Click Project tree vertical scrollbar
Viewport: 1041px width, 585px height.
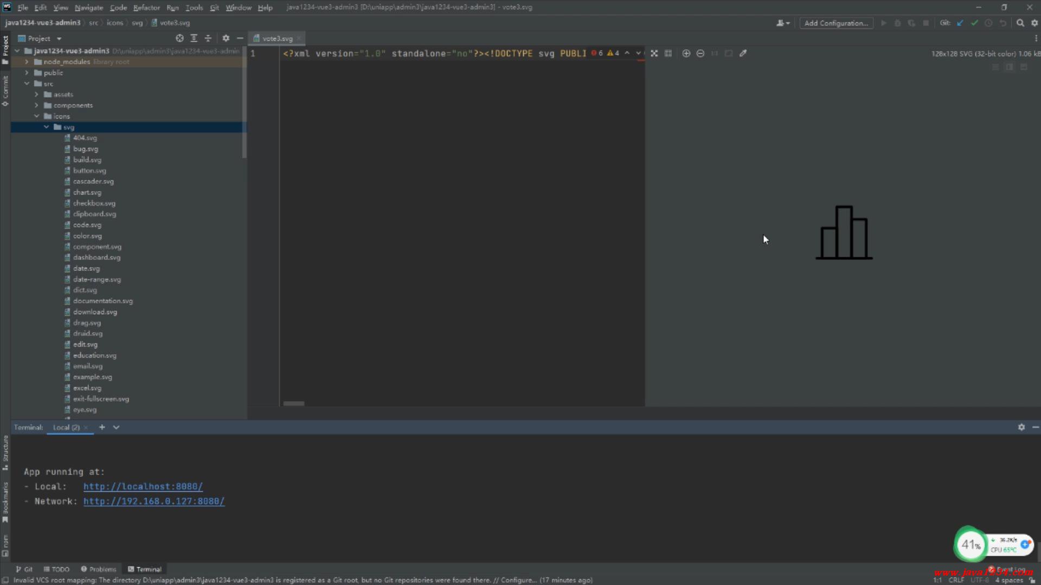click(x=245, y=103)
